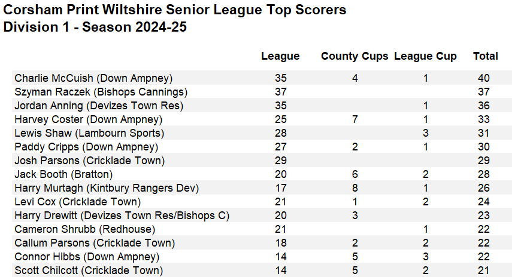Image resolution: width=512 pixels, height=277 pixels.
Task: Select Harry Murtagh (Kintbury Rangers Dev)
Action: [107, 188]
